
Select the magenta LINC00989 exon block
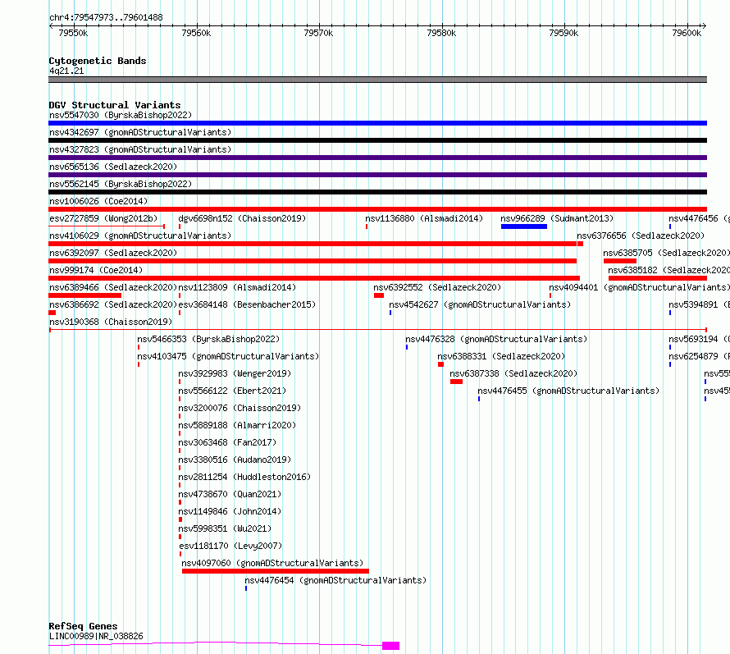pos(390,646)
